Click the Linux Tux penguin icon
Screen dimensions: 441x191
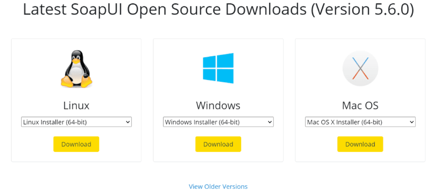pos(76,69)
